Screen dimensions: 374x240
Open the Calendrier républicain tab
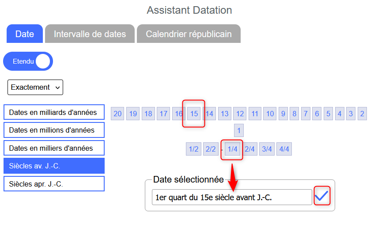pos(189,34)
